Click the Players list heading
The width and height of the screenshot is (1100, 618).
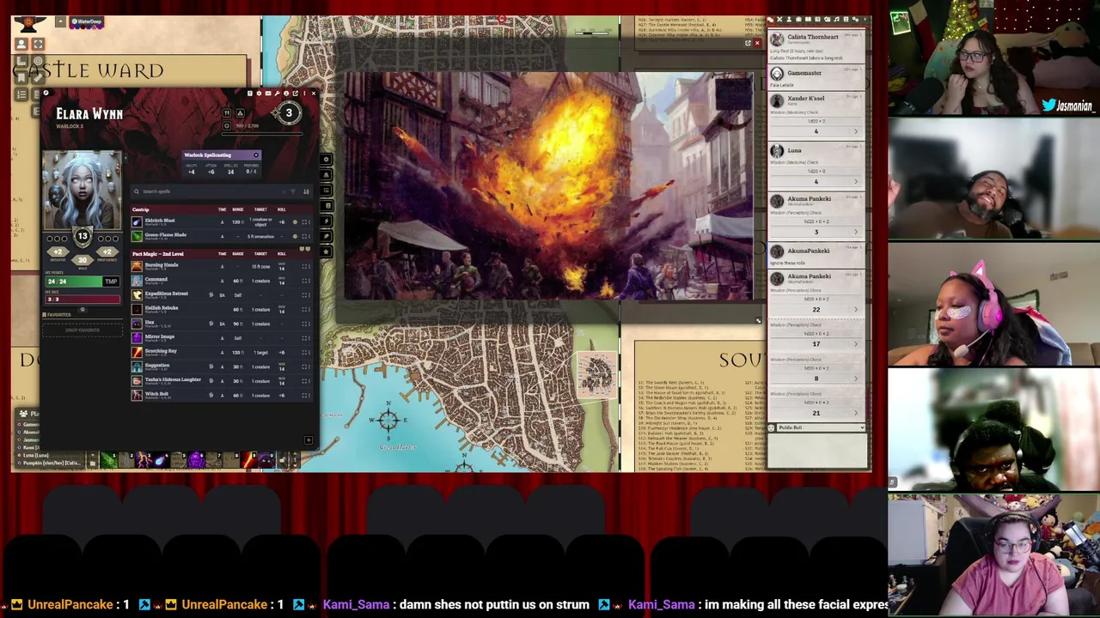tap(30, 414)
